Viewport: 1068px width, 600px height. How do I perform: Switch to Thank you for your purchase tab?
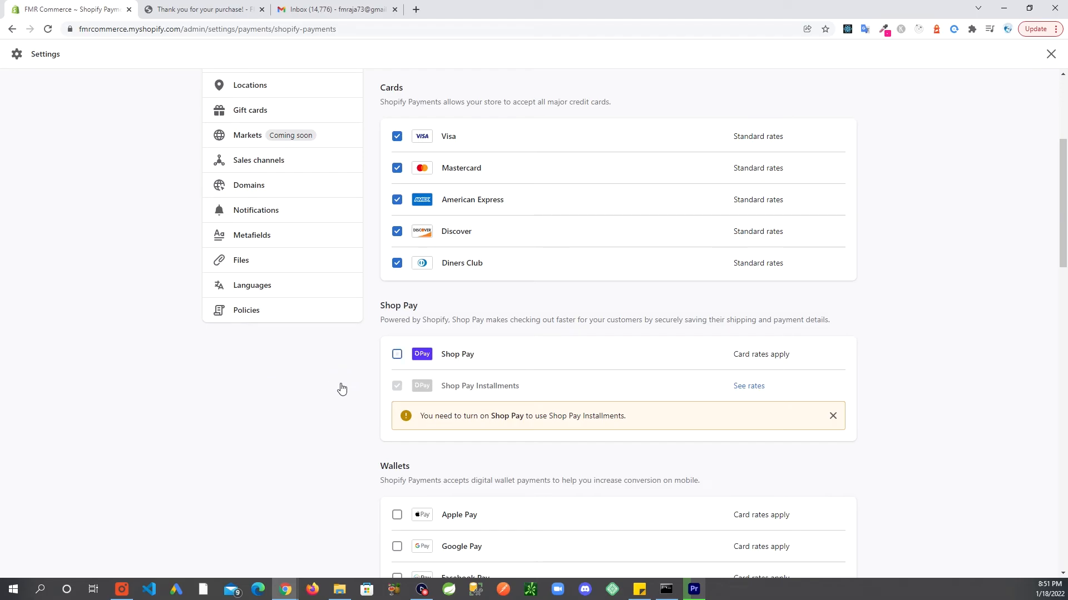point(205,9)
